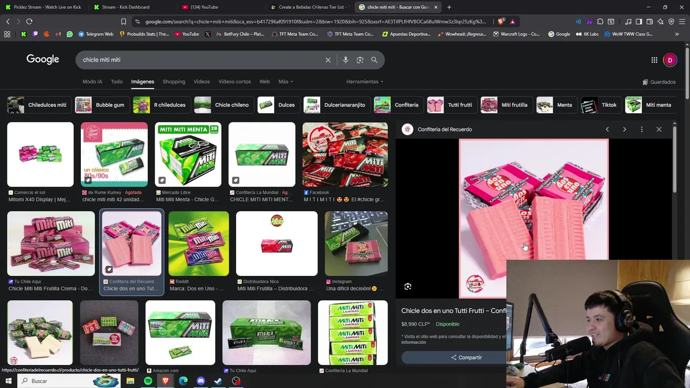Filter by Confitería chip
Screen dimensions: 690x388
pyautogui.click(x=398, y=105)
